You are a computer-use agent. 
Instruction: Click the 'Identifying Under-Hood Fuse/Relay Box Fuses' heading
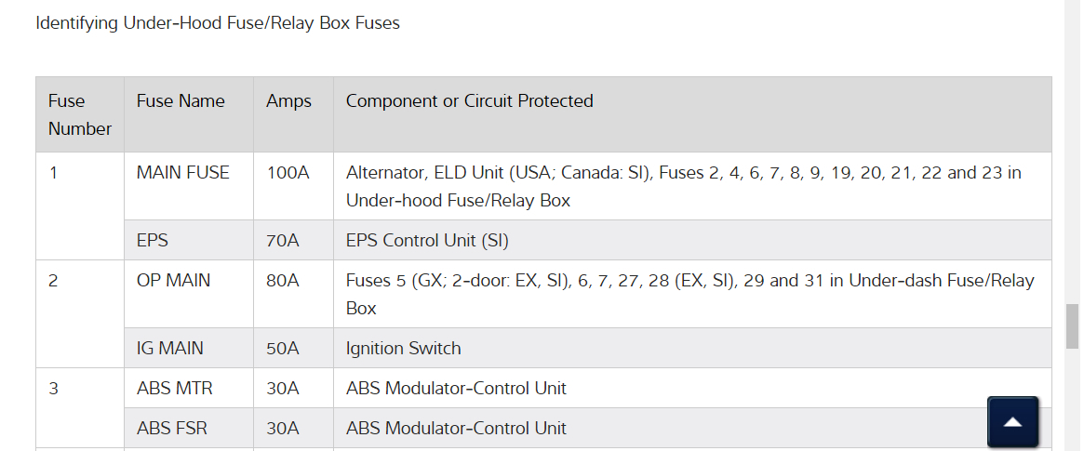click(x=218, y=23)
